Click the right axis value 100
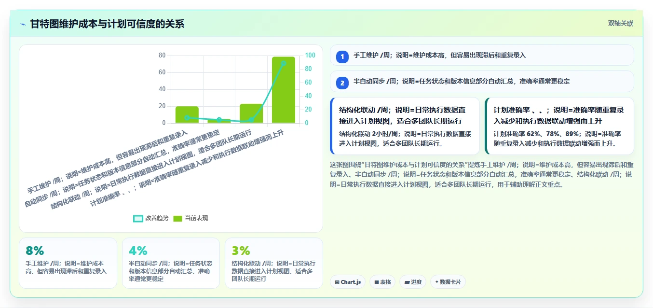Viewport: 653px width, 308px height. click(x=310, y=56)
